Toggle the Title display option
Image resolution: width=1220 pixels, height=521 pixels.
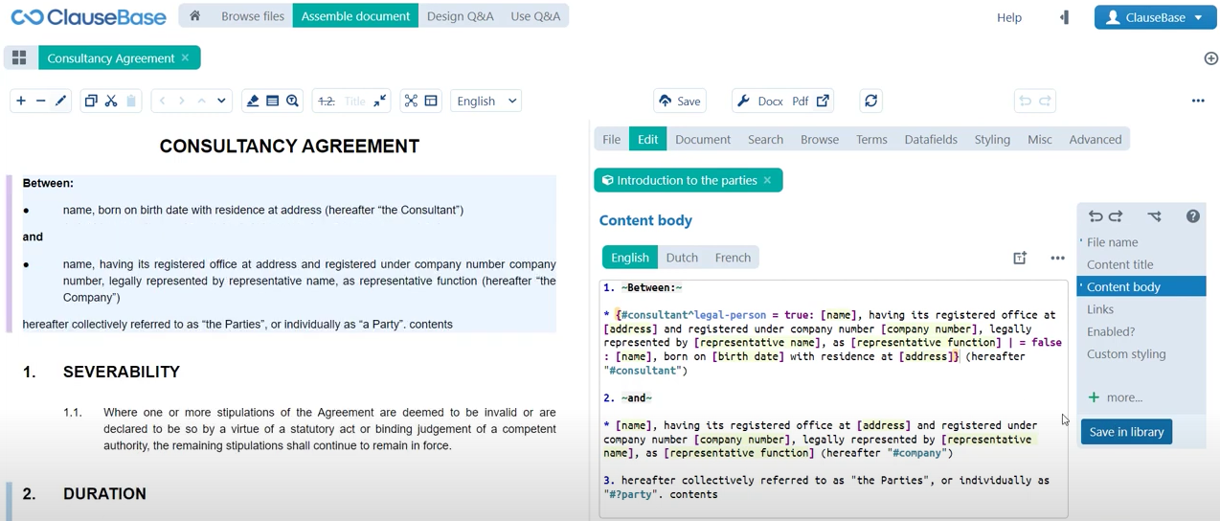[x=354, y=101]
